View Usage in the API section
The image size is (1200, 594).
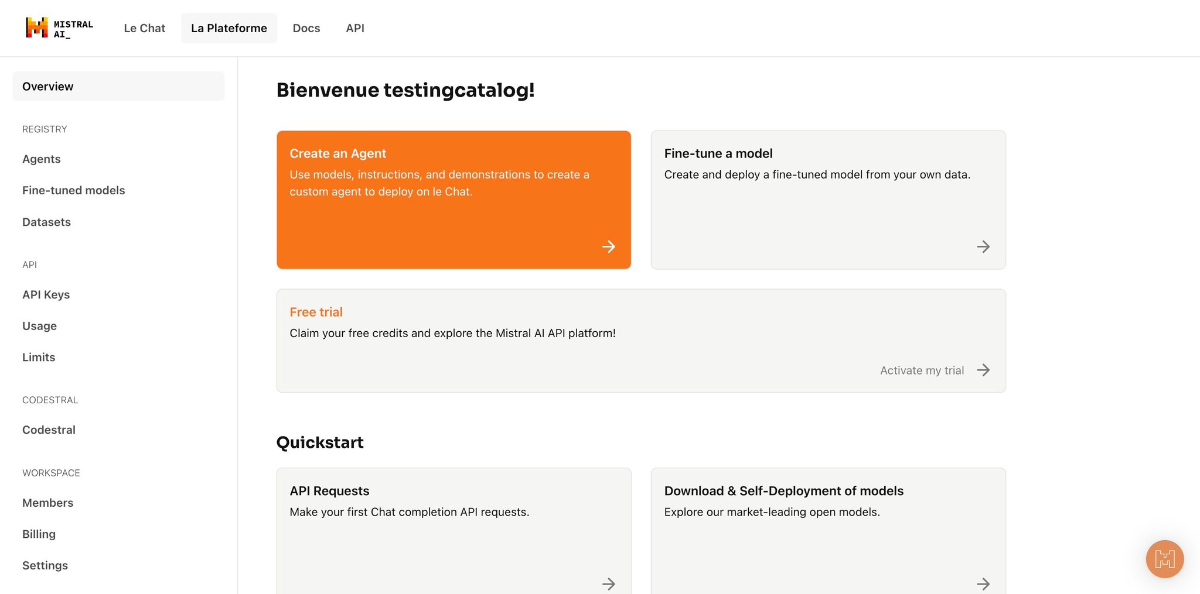[x=39, y=326]
